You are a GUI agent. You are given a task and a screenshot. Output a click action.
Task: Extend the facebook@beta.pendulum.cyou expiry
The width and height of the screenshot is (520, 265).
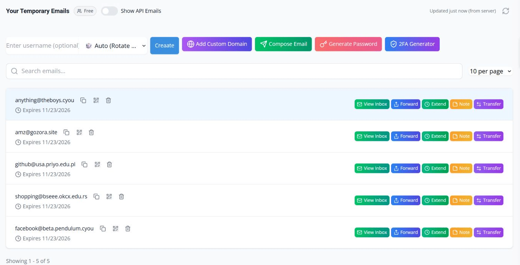pyautogui.click(x=435, y=232)
